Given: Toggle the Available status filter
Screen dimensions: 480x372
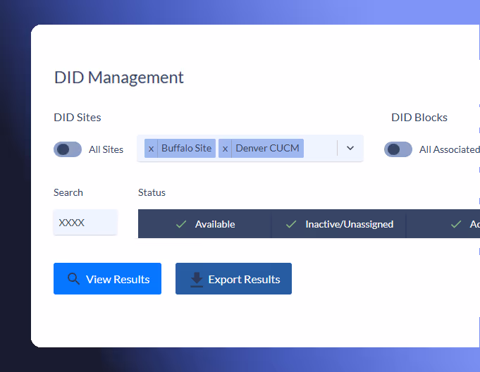Looking at the screenshot, I should tap(205, 224).
